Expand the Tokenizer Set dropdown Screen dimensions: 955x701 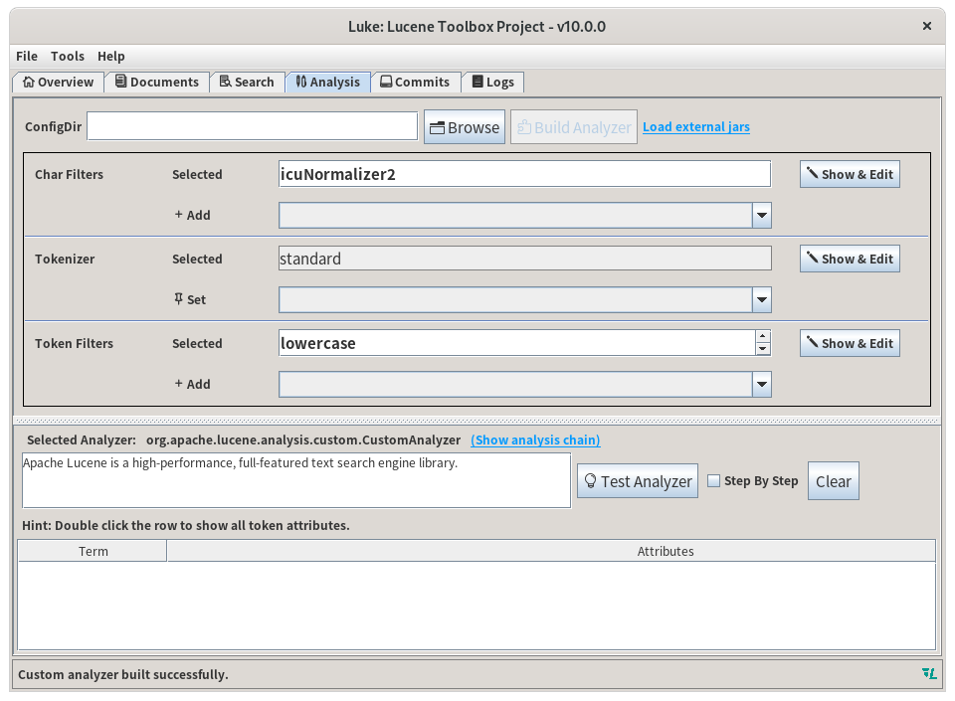[x=762, y=300]
